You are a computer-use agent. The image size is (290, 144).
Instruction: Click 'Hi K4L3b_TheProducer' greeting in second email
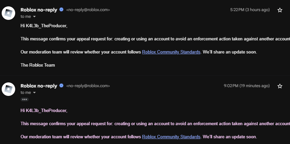[44, 110]
